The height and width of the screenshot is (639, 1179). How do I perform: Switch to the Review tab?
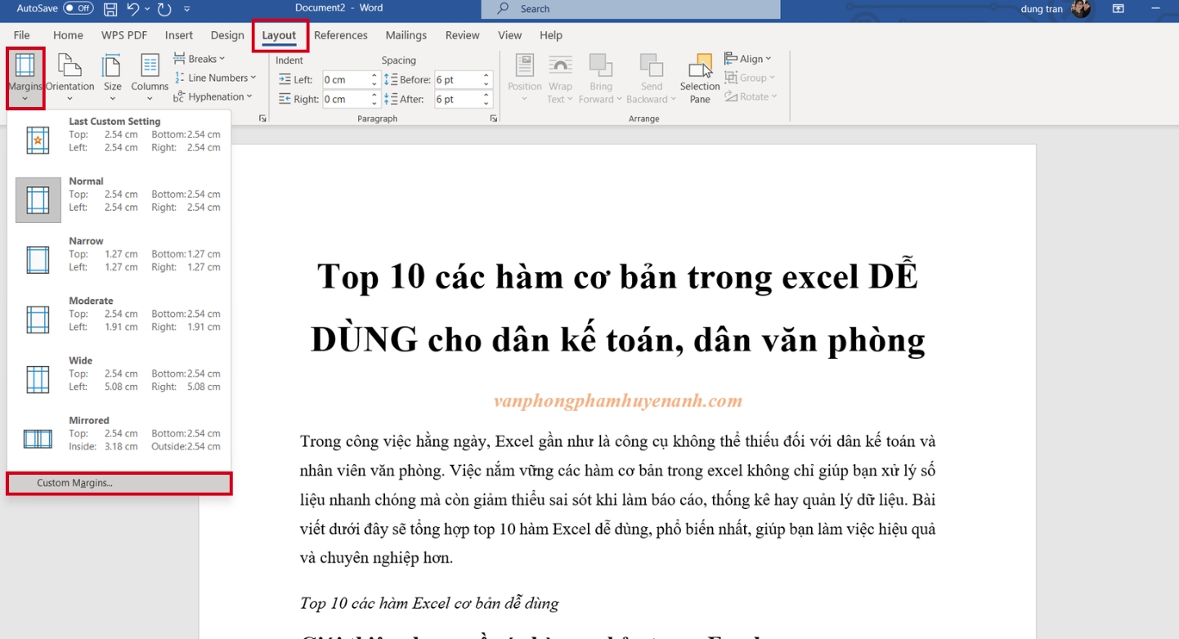[463, 35]
